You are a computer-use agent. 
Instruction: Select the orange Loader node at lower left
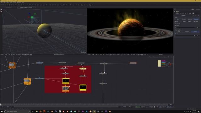(27, 81)
